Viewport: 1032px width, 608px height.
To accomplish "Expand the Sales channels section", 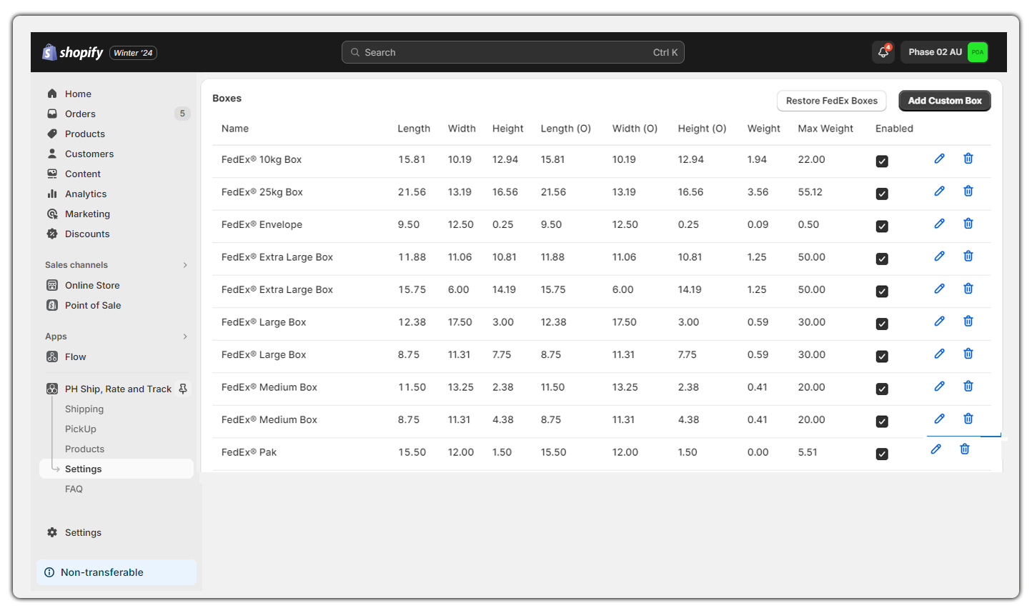I will click(x=185, y=265).
